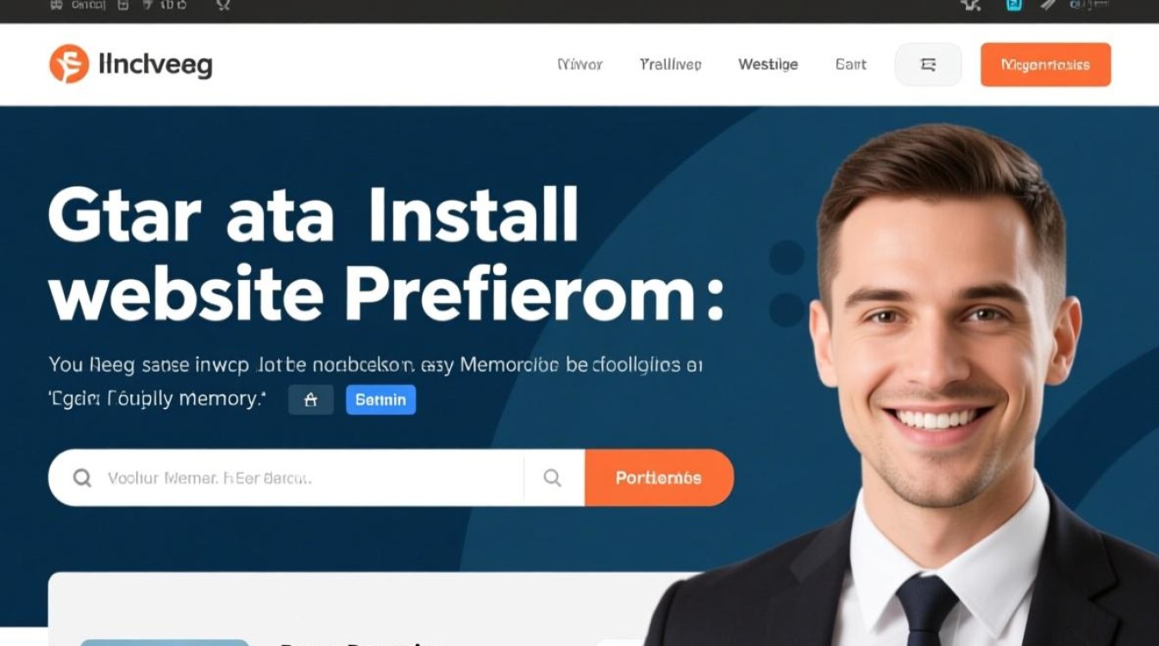This screenshot has height=646, width=1159.
Task: Open the Trallivep navigation item
Action: [670, 65]
